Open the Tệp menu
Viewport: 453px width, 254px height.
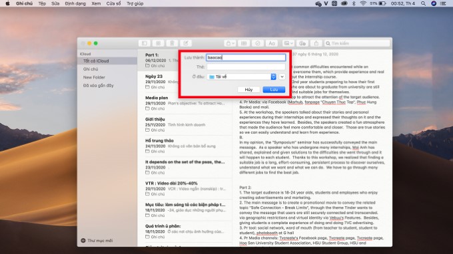pyautogui.click(x=42, y=3)
